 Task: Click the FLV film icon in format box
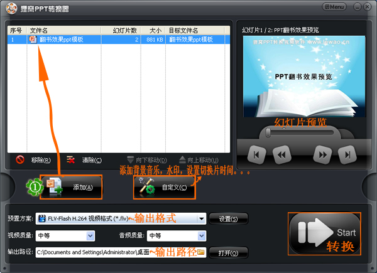pyautogui.click(x=42, y=218)
